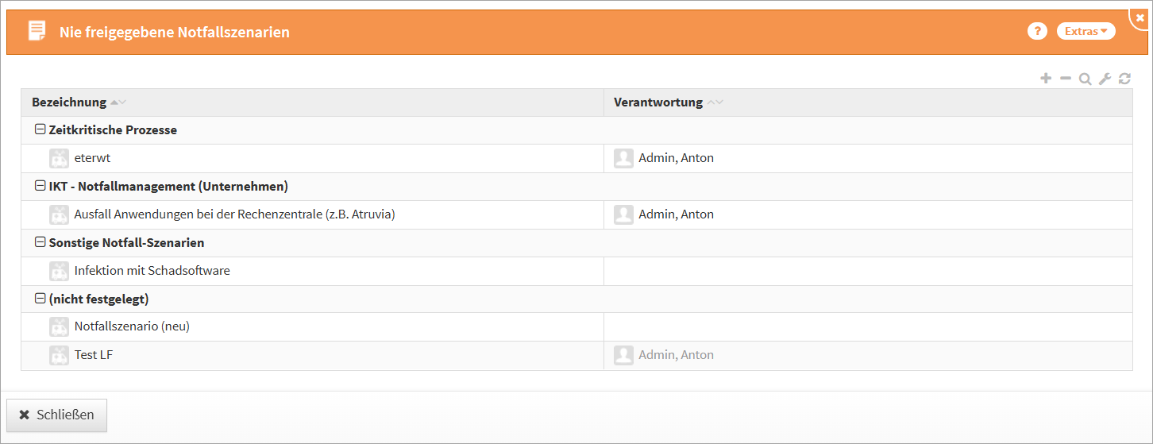Click the minus icon above the table
Viewport: 1153px width, 444px height.
[1066, 79]
